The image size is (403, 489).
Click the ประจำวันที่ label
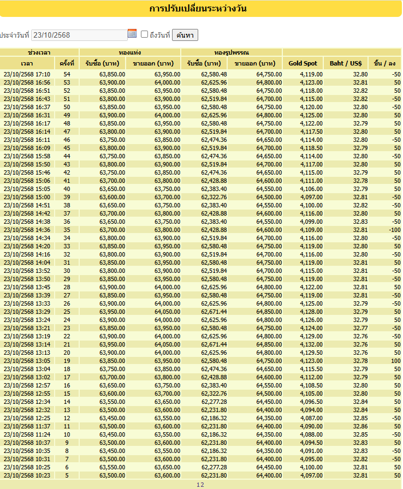point(14,35)
